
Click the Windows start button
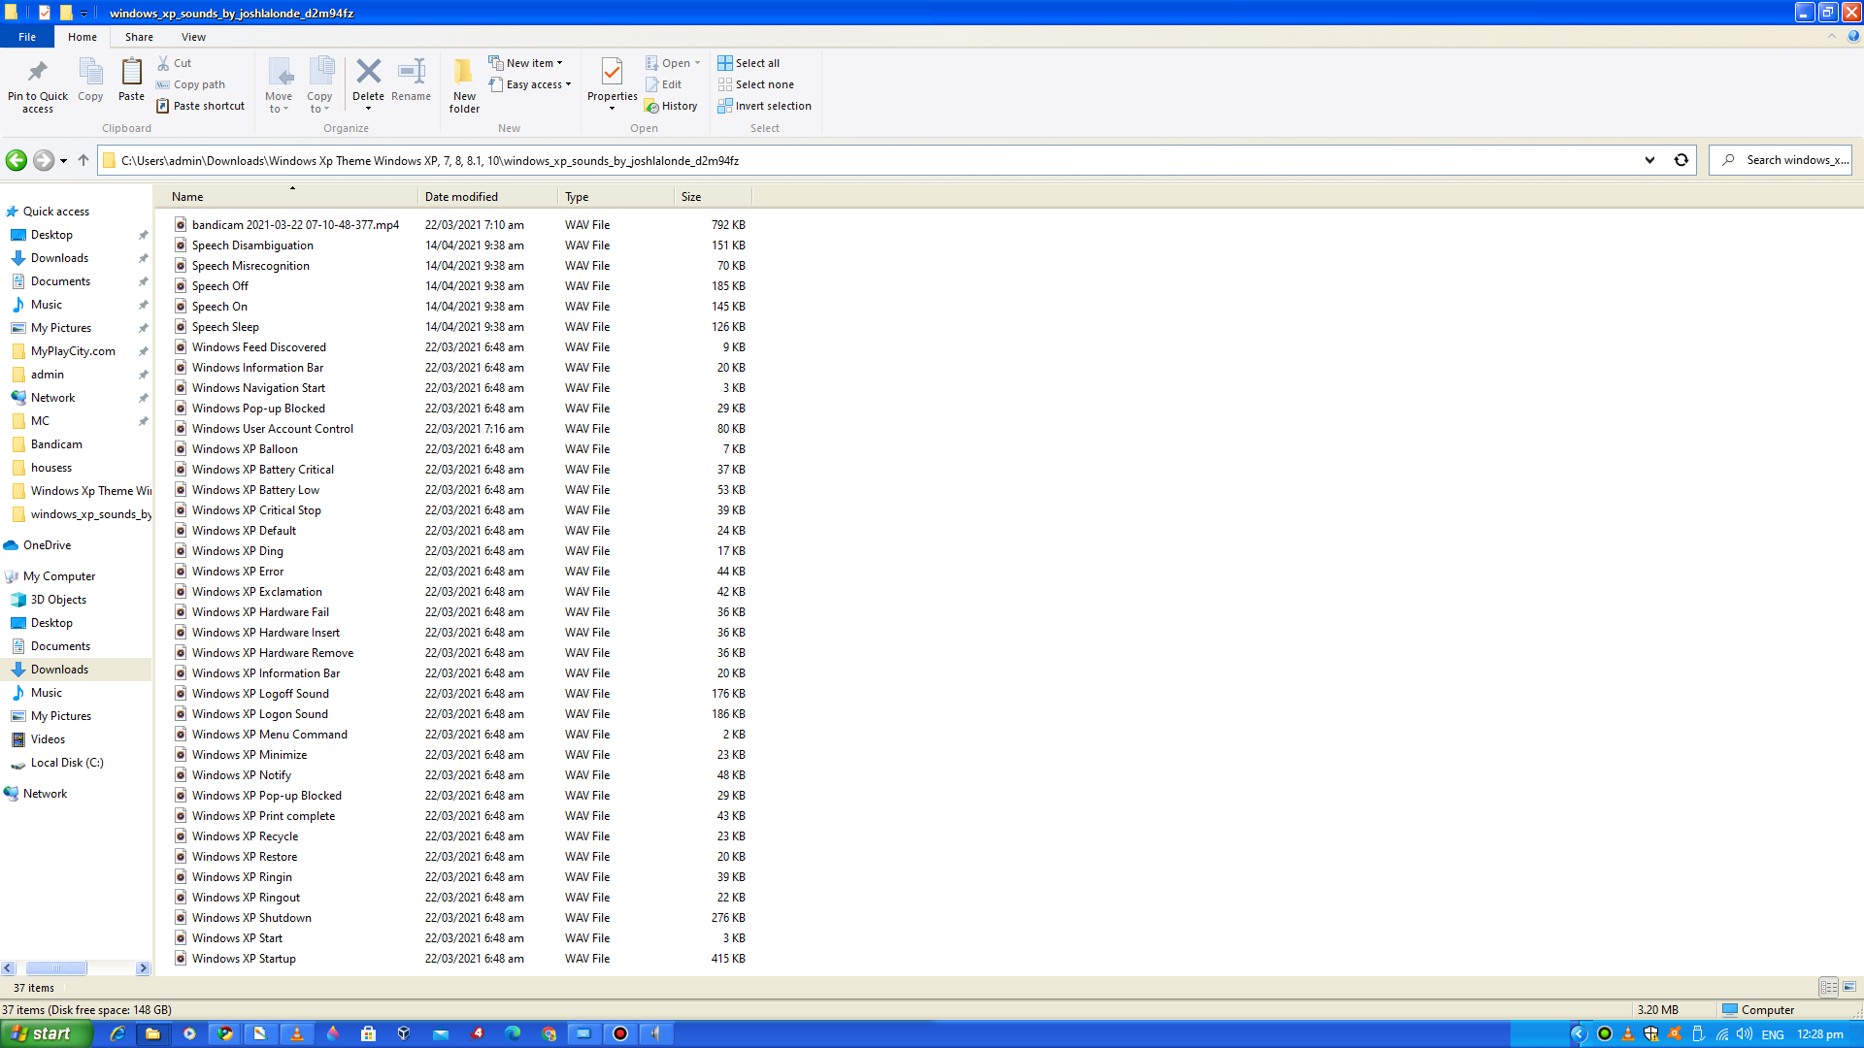45,1033
